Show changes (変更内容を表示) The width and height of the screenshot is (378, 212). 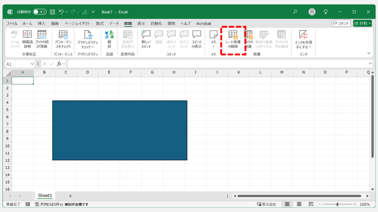click(x=127, y=39)
